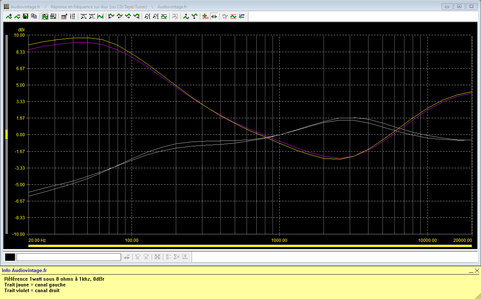Click the zoom out magnifier icon
The height and width of the screenshot is (299, 481).
[92, 16]
